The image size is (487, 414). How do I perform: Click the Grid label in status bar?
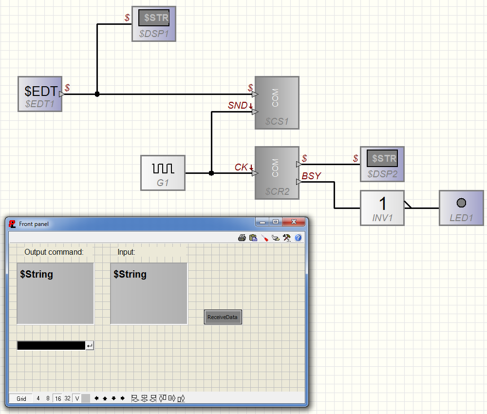pos(21,398)
